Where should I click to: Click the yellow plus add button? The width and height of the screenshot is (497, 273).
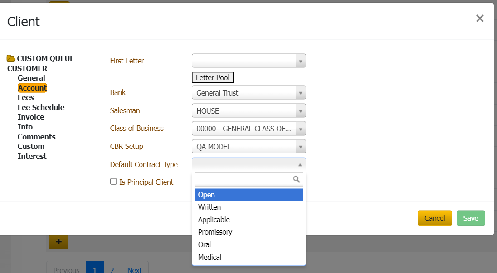(x=58, y=242)
